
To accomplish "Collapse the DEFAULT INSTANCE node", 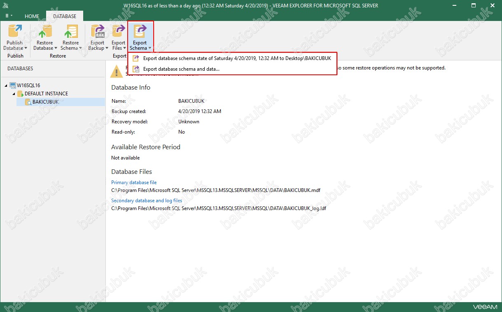I will pyautogui.click(x=14, y=94).
